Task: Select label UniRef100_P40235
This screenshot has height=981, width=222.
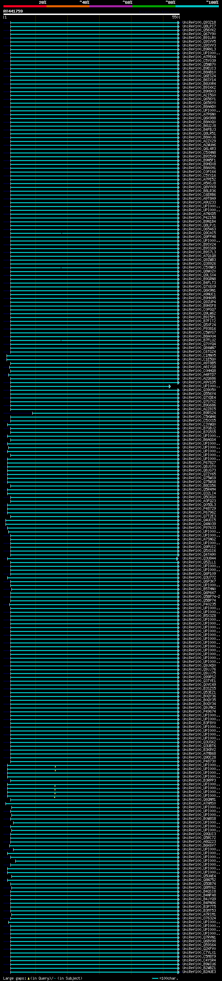Action: click(x=199, y=604)
